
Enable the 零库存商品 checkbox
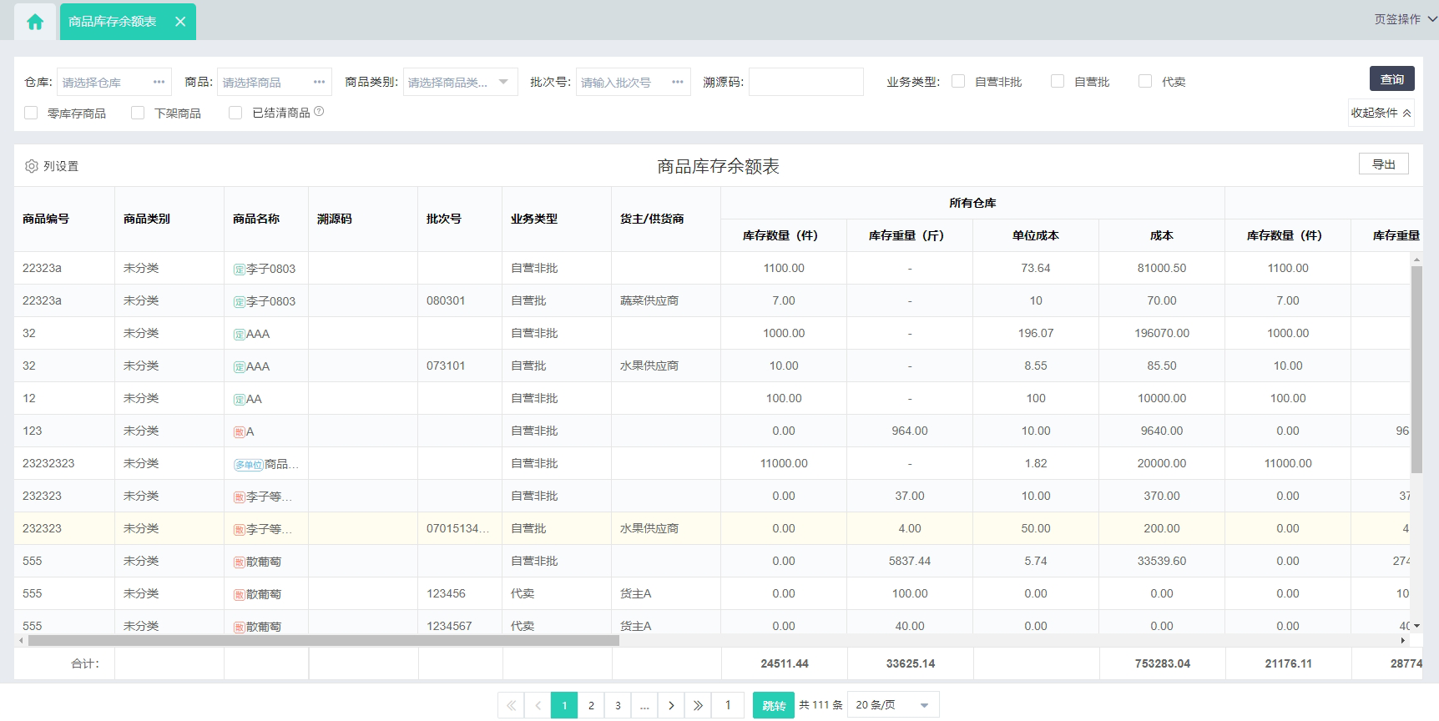click(31, 113)
